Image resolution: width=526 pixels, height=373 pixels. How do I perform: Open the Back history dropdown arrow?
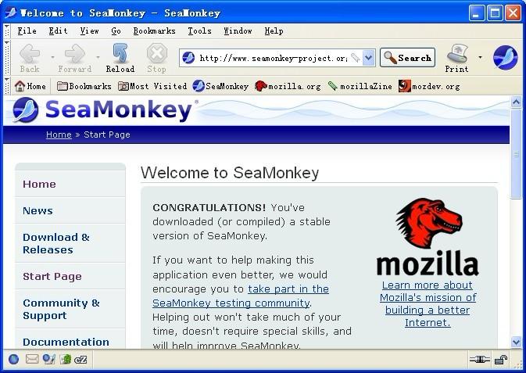pyautogui.click(x=52, y=57)
